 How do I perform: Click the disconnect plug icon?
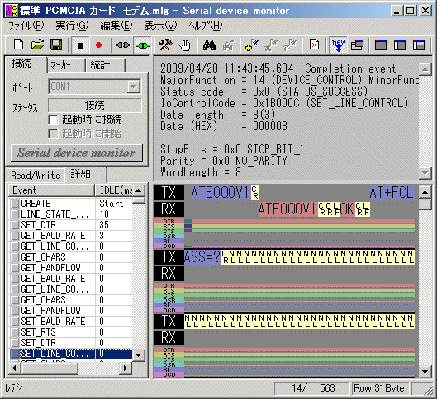coord(123,45)
